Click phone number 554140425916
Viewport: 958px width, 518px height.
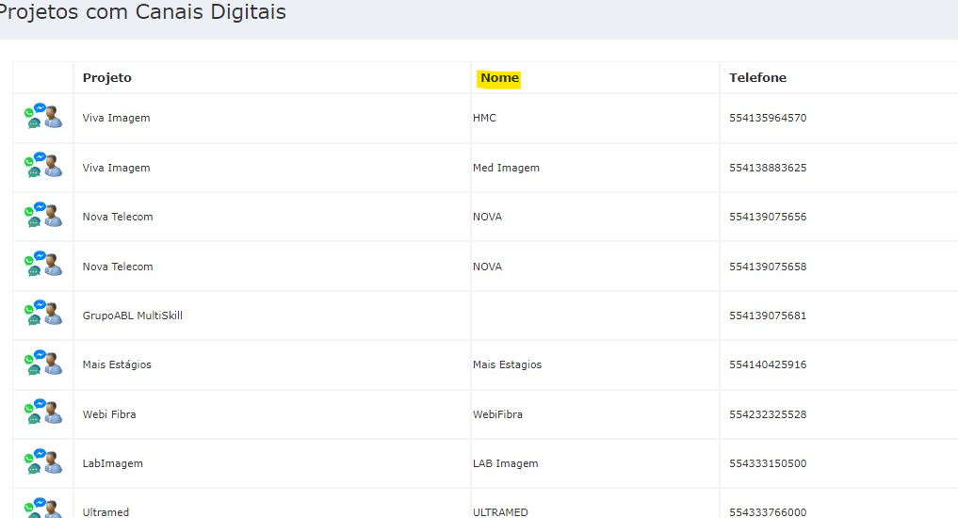click(x=768, y=364)
